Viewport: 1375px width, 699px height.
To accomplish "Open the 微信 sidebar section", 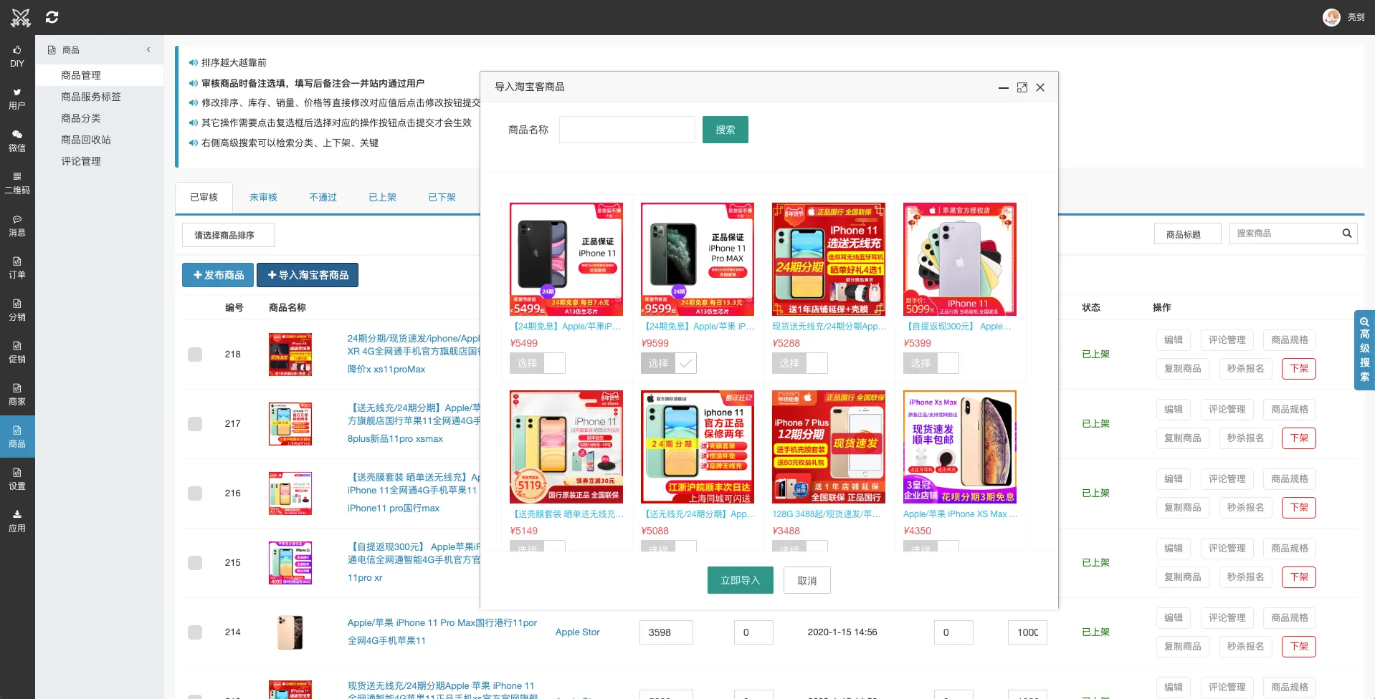I will point(17,141).
